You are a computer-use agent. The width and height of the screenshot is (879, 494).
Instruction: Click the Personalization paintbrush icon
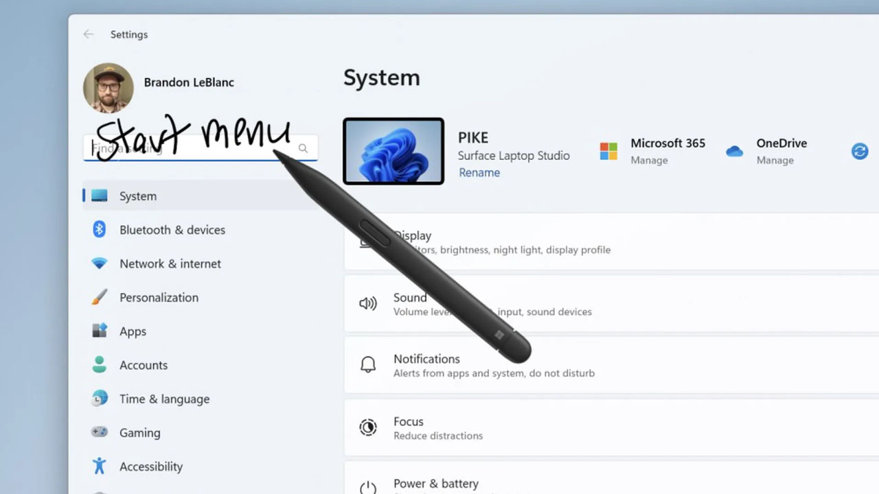click(x=100, y=297)
